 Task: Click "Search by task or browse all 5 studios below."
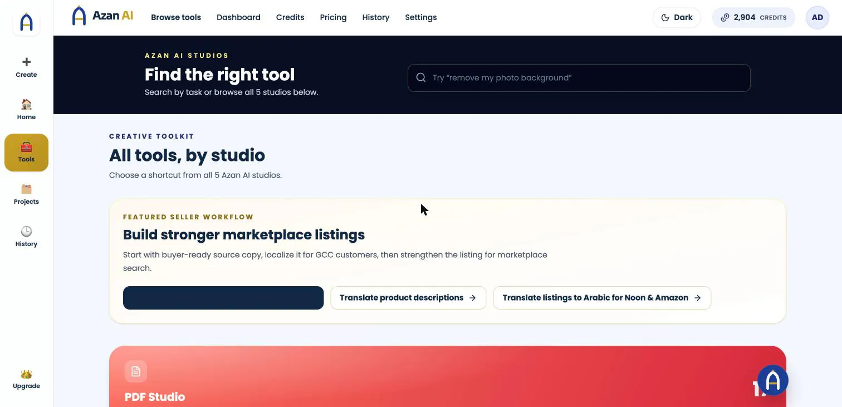click(231, 92)
